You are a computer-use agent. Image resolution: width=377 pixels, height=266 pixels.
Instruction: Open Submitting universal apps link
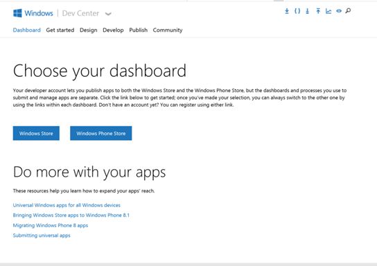42,236
